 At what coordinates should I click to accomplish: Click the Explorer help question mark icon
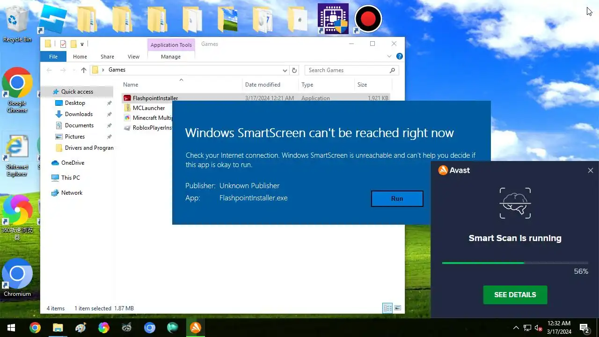(399, 56)
